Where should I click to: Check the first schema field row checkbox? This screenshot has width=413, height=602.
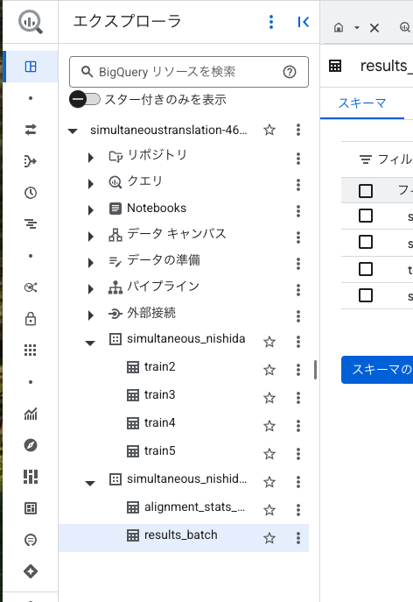coord(366,216)
